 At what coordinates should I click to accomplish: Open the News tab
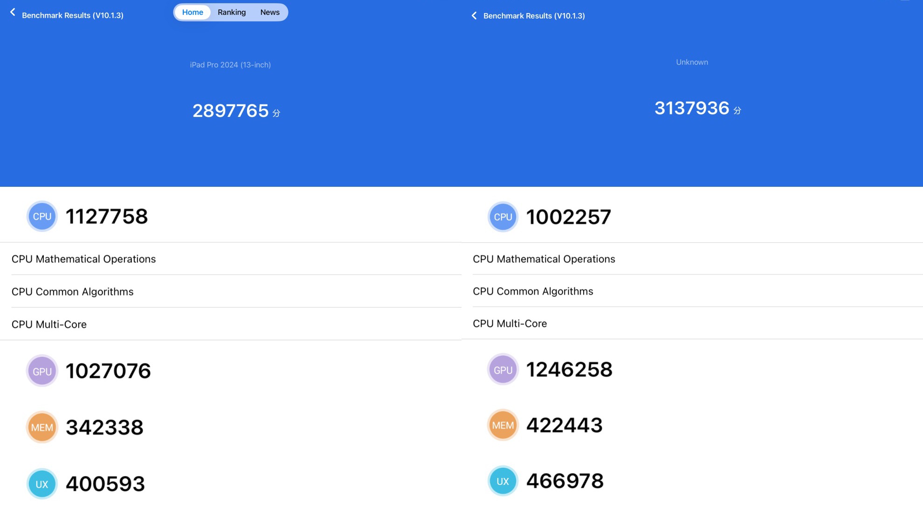coord(270,12)
